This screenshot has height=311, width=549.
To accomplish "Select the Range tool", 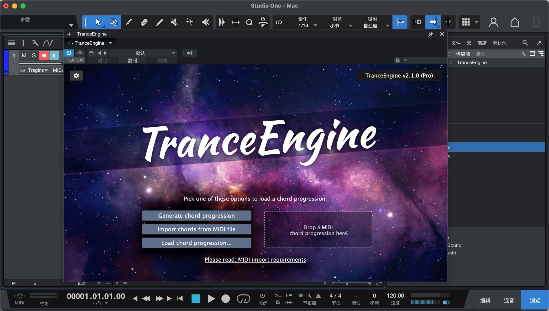I will pos(114,22).
